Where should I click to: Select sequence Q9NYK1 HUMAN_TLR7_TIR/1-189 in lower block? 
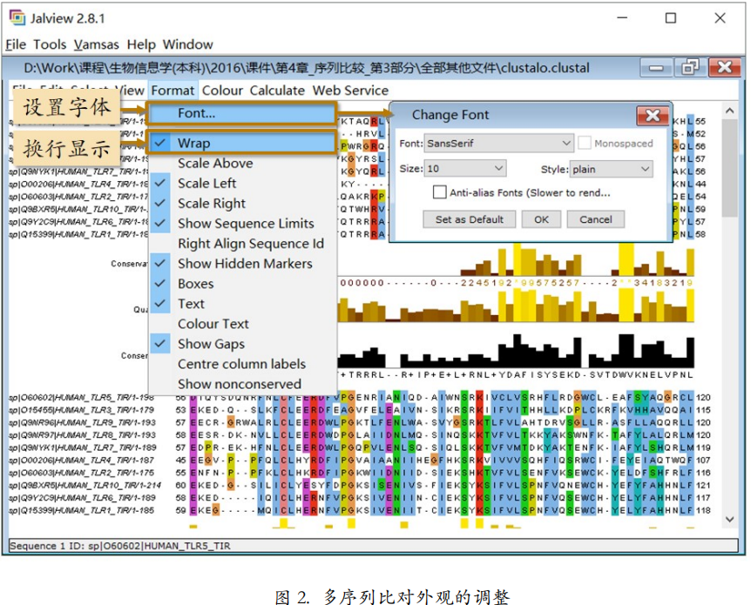click(82, 447)
